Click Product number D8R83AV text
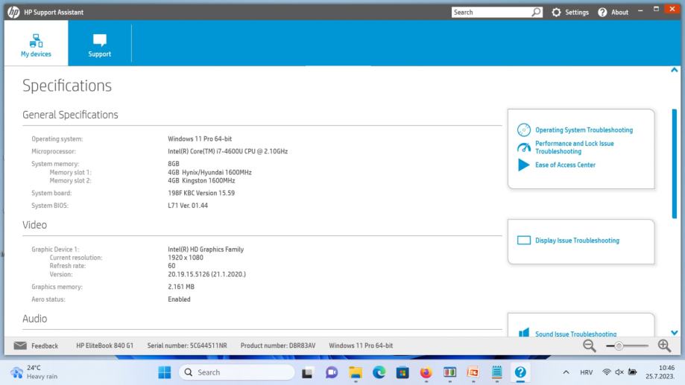This screenshot has width=685, height=385. point(278,346)
